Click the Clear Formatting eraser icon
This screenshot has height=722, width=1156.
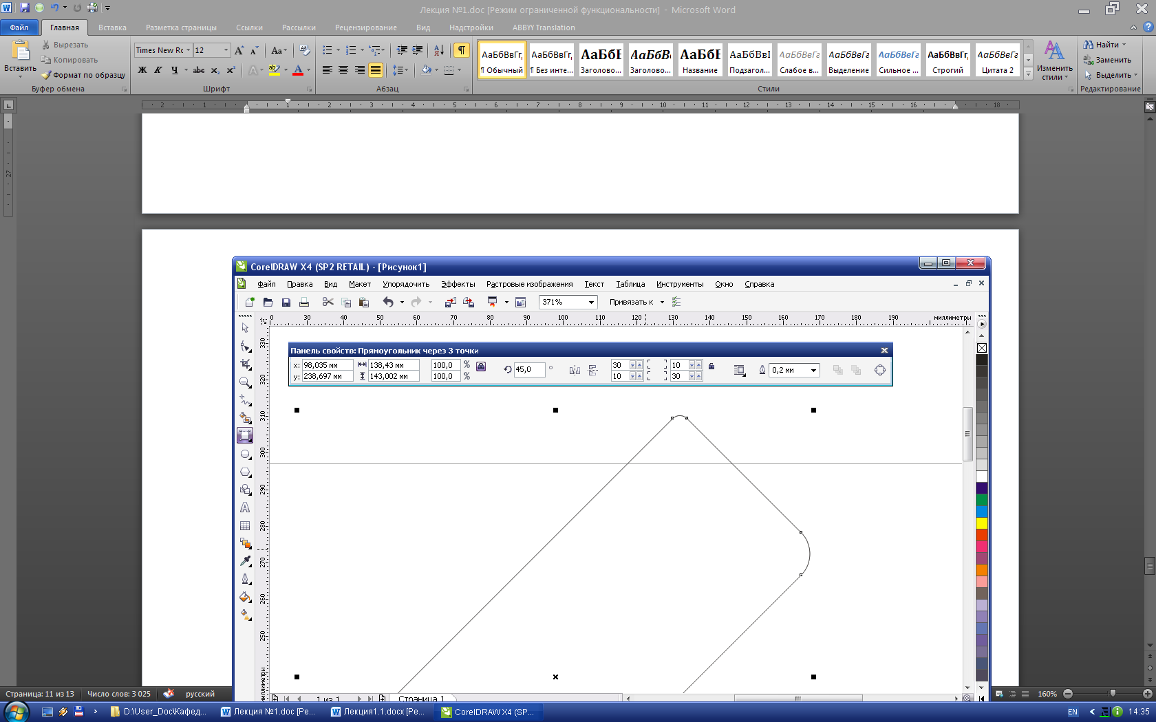(305, 50)
